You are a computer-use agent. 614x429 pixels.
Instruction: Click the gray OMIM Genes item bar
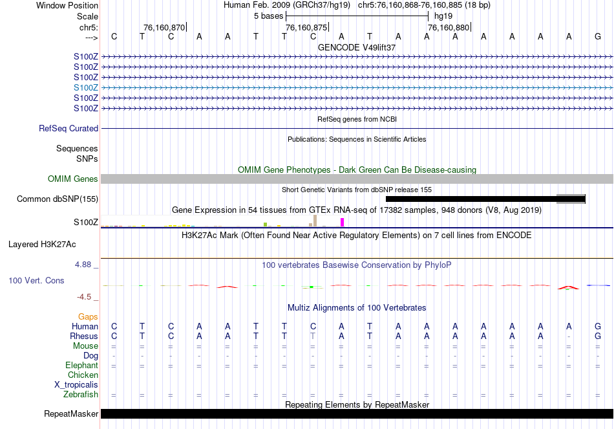pos(357,179)
